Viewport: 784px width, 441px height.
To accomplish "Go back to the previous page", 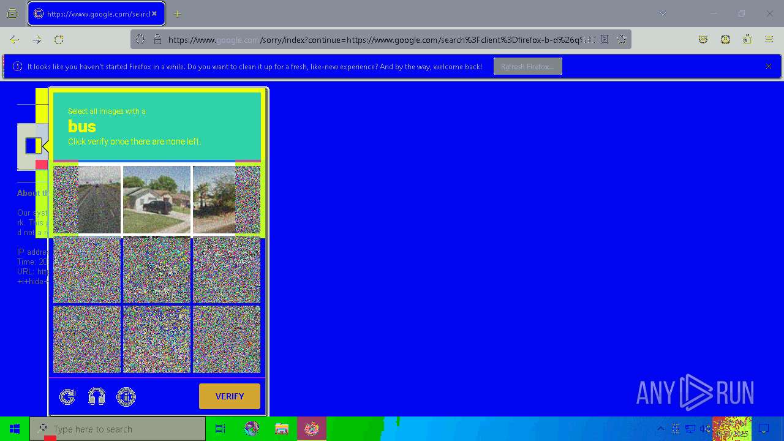I will [x=15, y=39].
